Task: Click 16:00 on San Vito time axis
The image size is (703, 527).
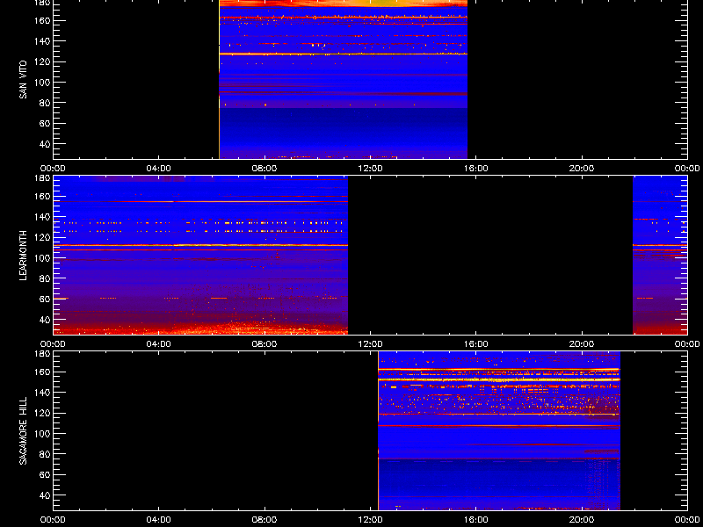Action: [475, 169]
